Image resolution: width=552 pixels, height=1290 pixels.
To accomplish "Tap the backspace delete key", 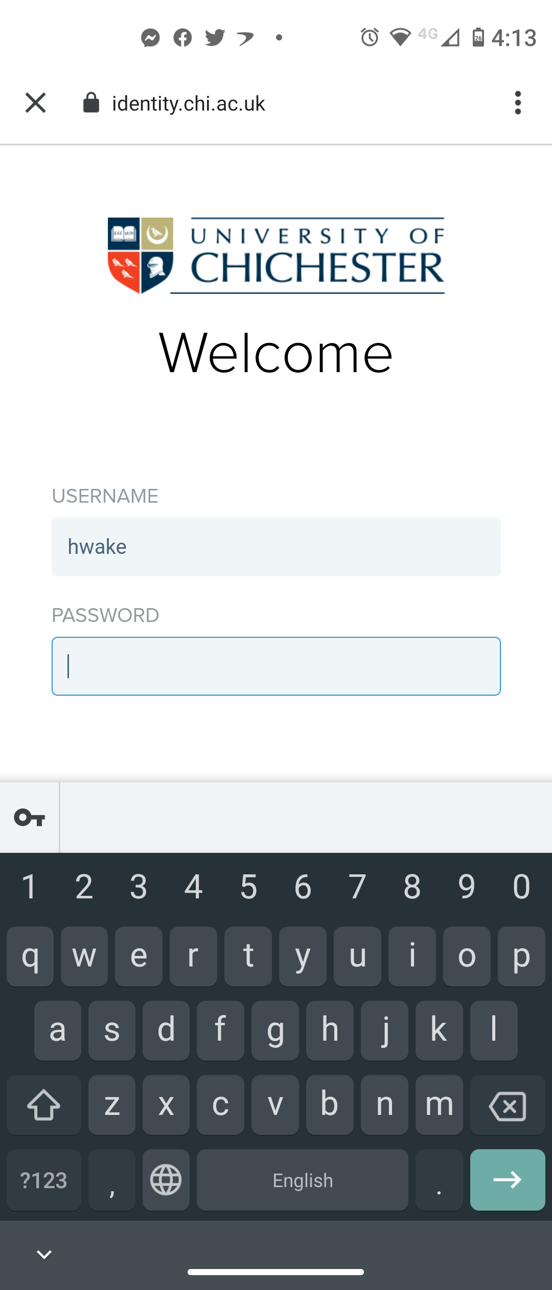I will click(508, 1105).
